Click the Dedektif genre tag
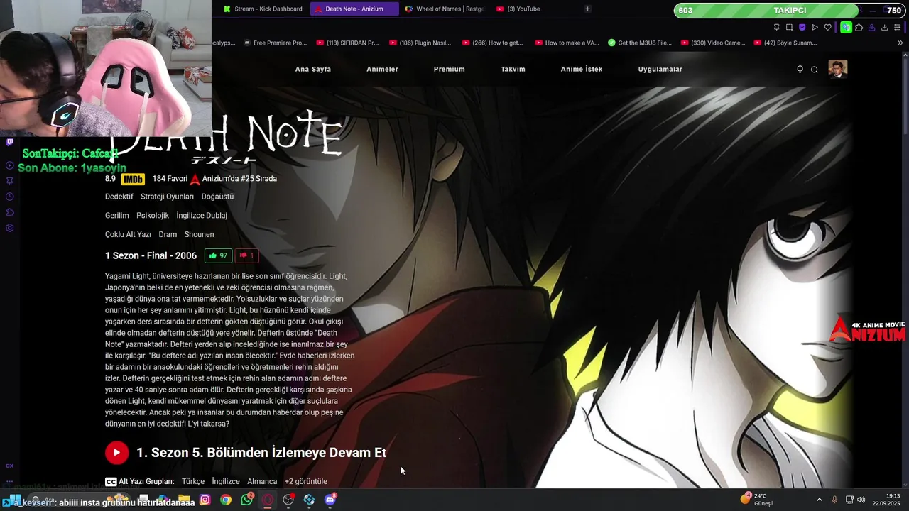This screenshot has width=909, height=511. (x=119, y=197)
